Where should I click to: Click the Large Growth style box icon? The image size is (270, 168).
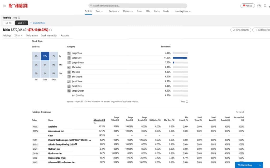pyautogui.click(x=69, y=62)
